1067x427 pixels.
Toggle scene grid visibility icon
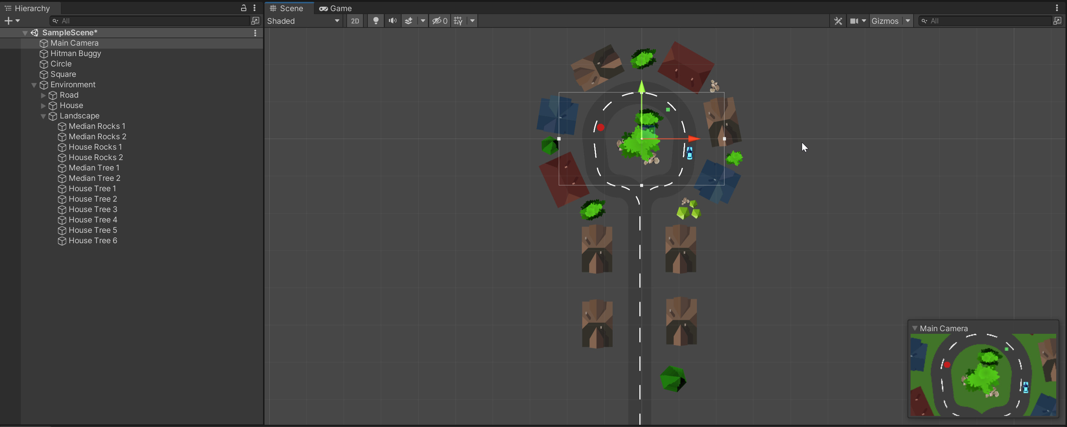(458, 21)
